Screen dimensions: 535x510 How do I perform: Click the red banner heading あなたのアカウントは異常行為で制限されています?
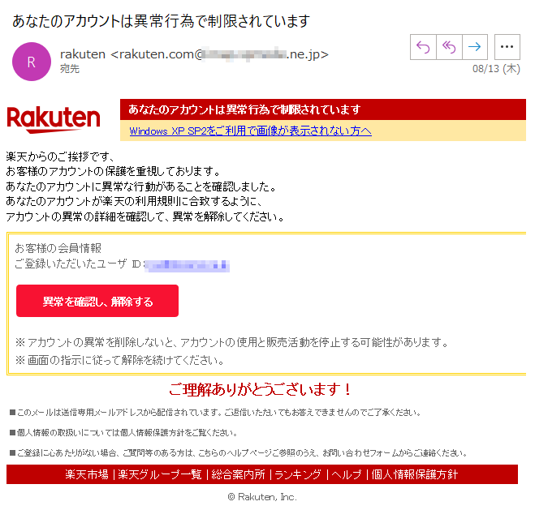244,109
